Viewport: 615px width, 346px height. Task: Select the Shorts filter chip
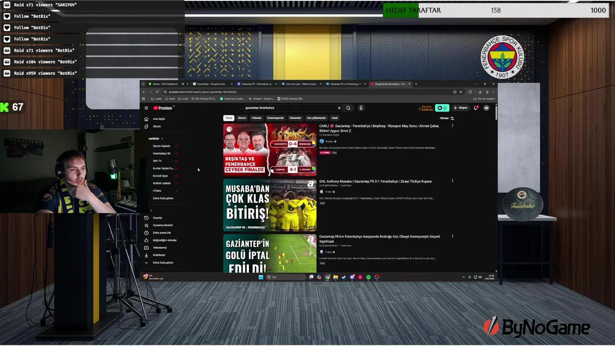(242, 118)
